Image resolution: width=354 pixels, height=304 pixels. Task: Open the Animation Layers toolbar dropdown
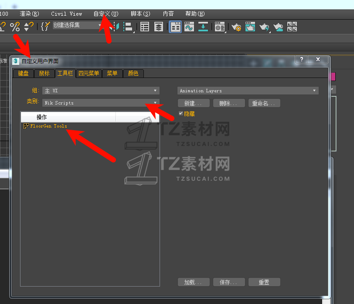coord(248,91)
